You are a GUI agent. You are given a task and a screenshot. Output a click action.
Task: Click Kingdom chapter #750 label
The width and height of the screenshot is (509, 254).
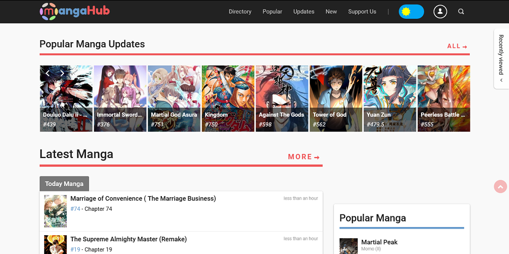(211, 124)
